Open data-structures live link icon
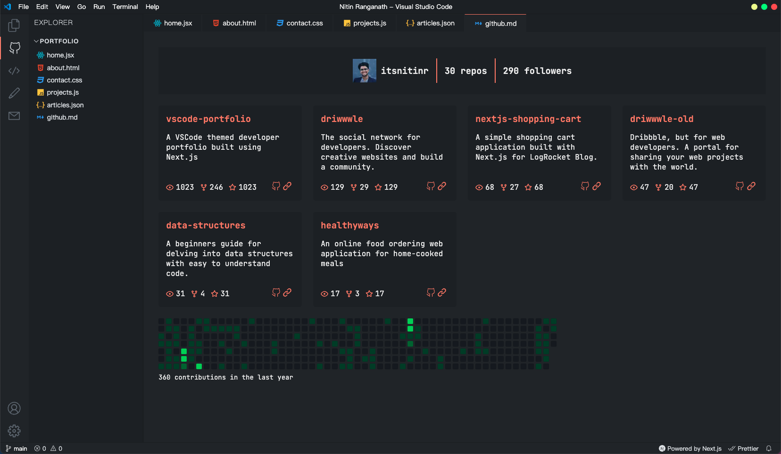Screen dimensions: 781x454 click(x=287, y=292)
